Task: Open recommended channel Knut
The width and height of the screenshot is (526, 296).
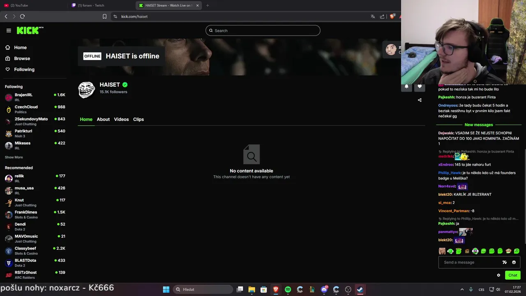Action: click(35, 202)
